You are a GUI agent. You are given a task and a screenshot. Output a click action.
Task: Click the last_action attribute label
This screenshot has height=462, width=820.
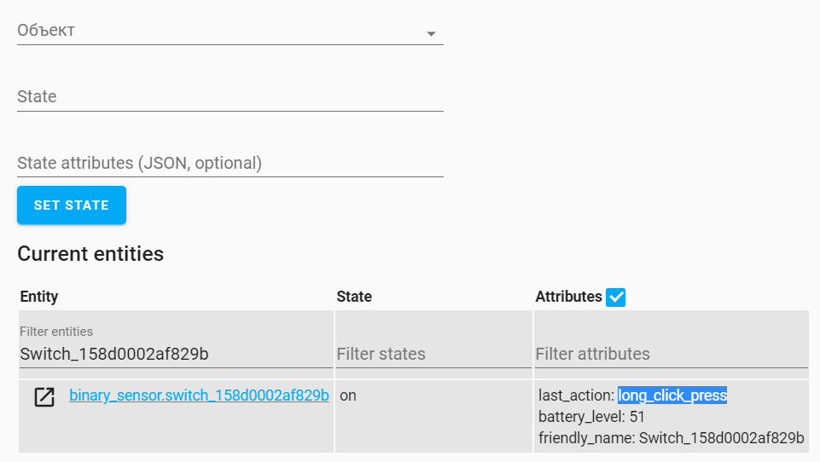576,396
